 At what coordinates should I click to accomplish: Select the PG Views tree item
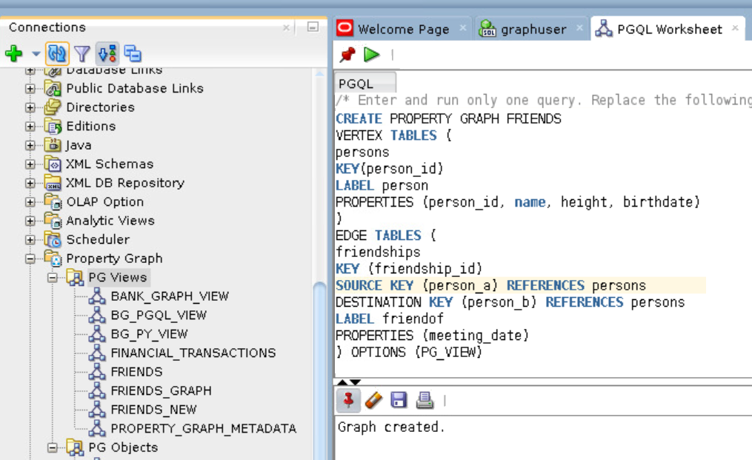tap(118, 277)
